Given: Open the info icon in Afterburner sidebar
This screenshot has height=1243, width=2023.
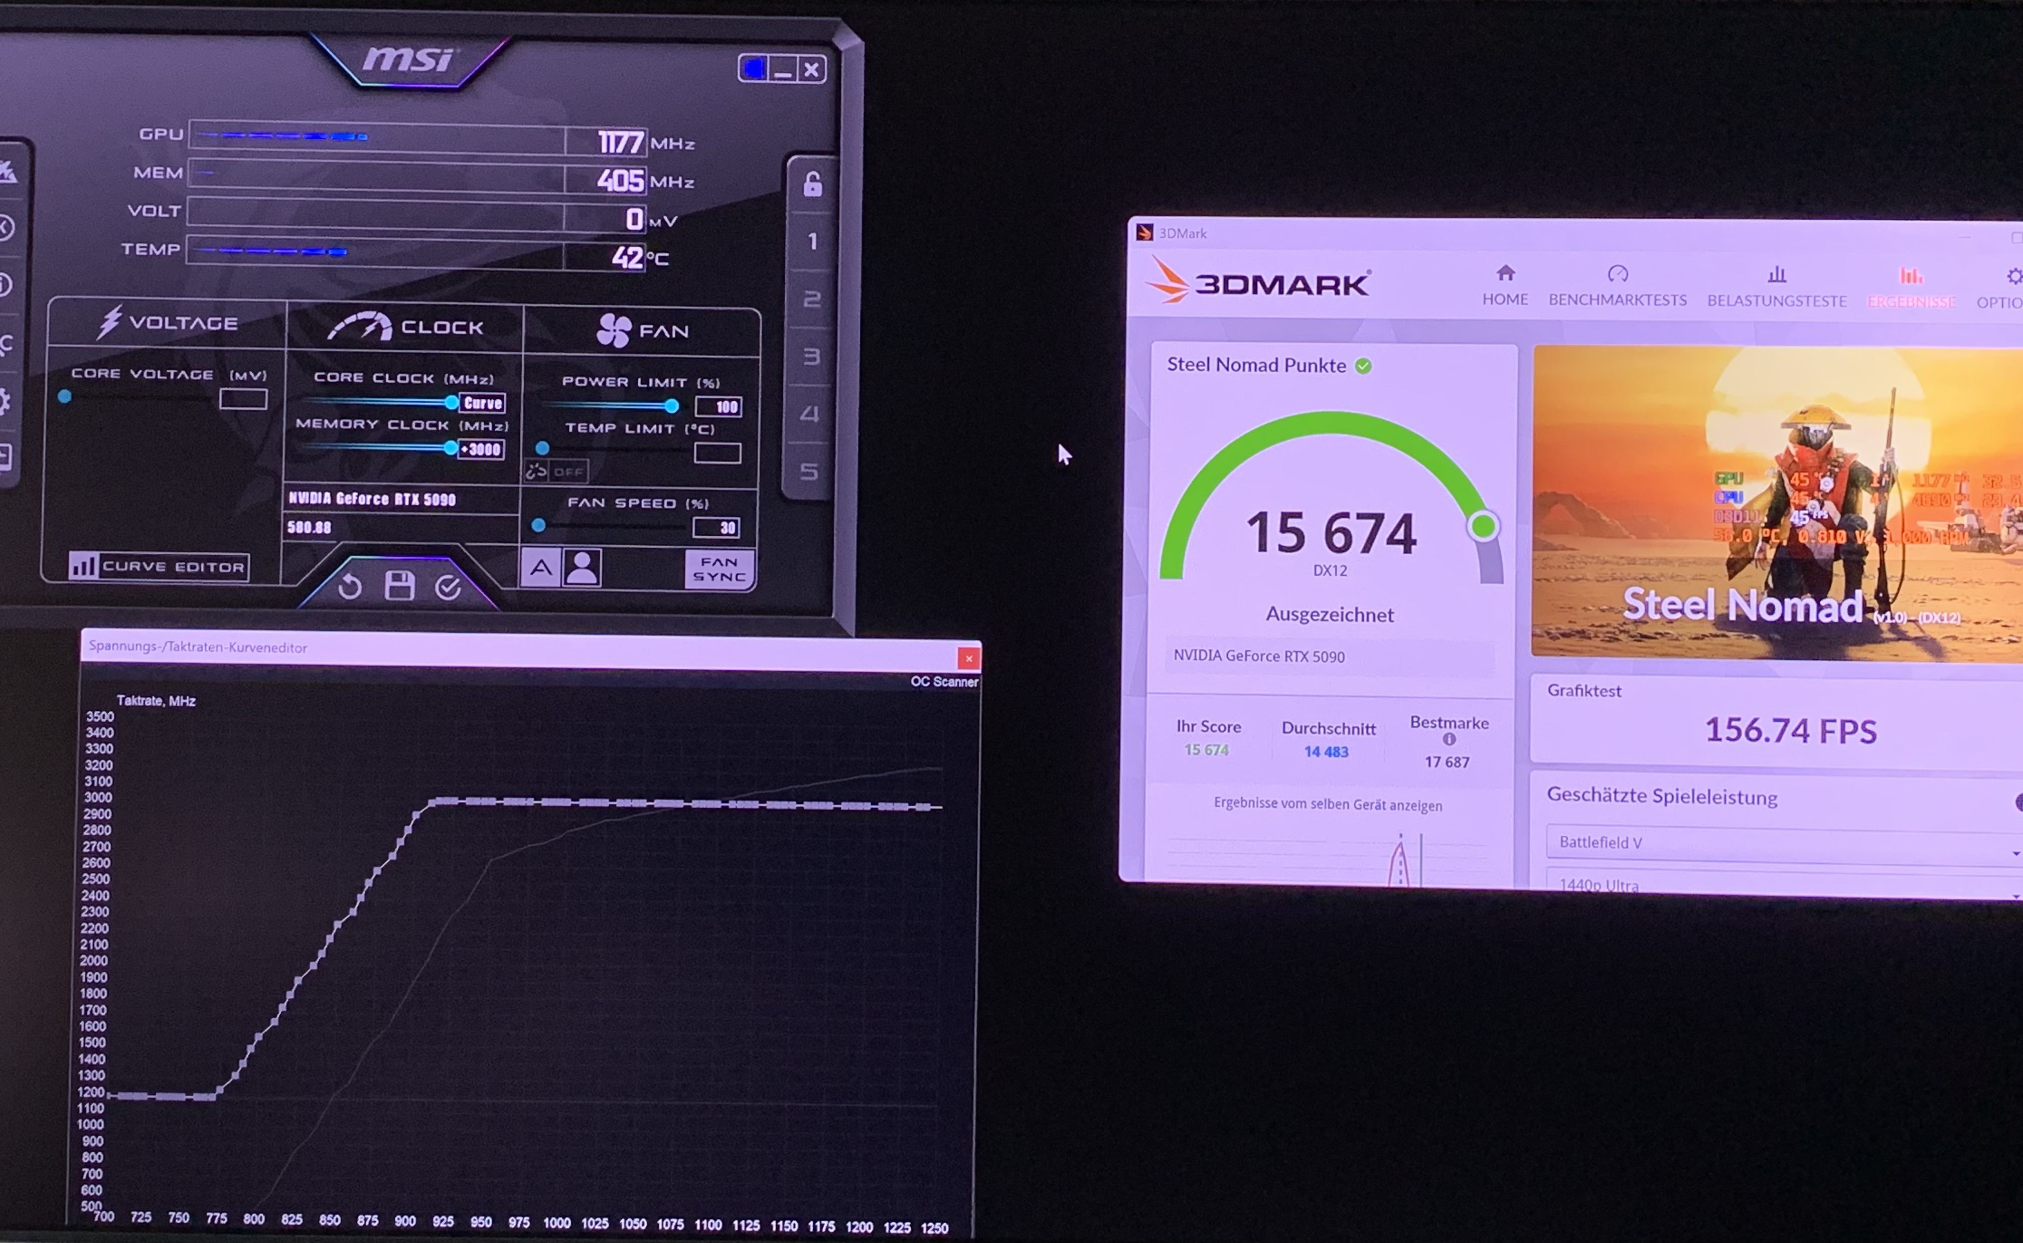Looking at the screenshot, I should [4, 285].
